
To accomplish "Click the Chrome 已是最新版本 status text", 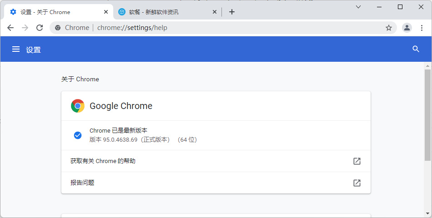I will point(119,130).
